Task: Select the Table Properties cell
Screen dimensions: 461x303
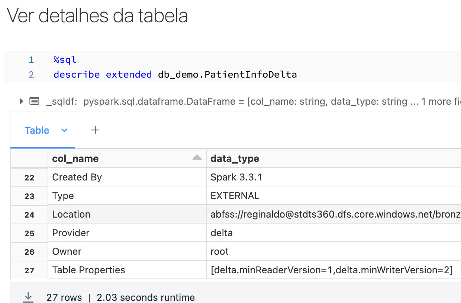Action: (127, 270)
